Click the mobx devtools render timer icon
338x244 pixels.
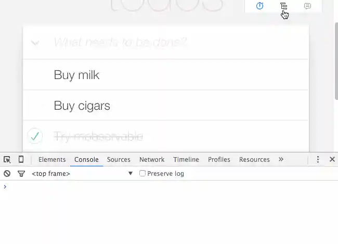tap(259, 6)
